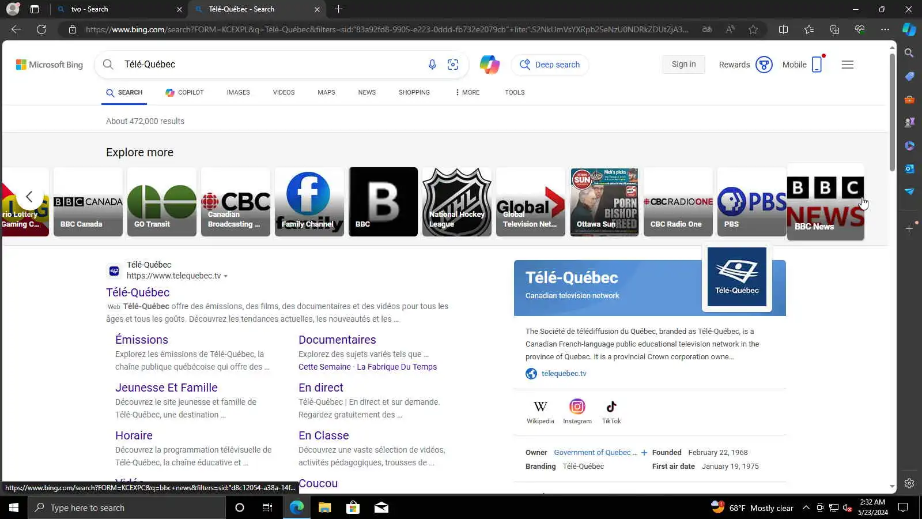Switch to the Maps tab
Screen dimensions: 922x519
(326, 92)
